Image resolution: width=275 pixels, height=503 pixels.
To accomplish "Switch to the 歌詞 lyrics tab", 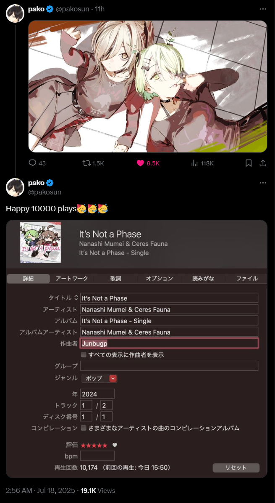I will tap(115, 279).
